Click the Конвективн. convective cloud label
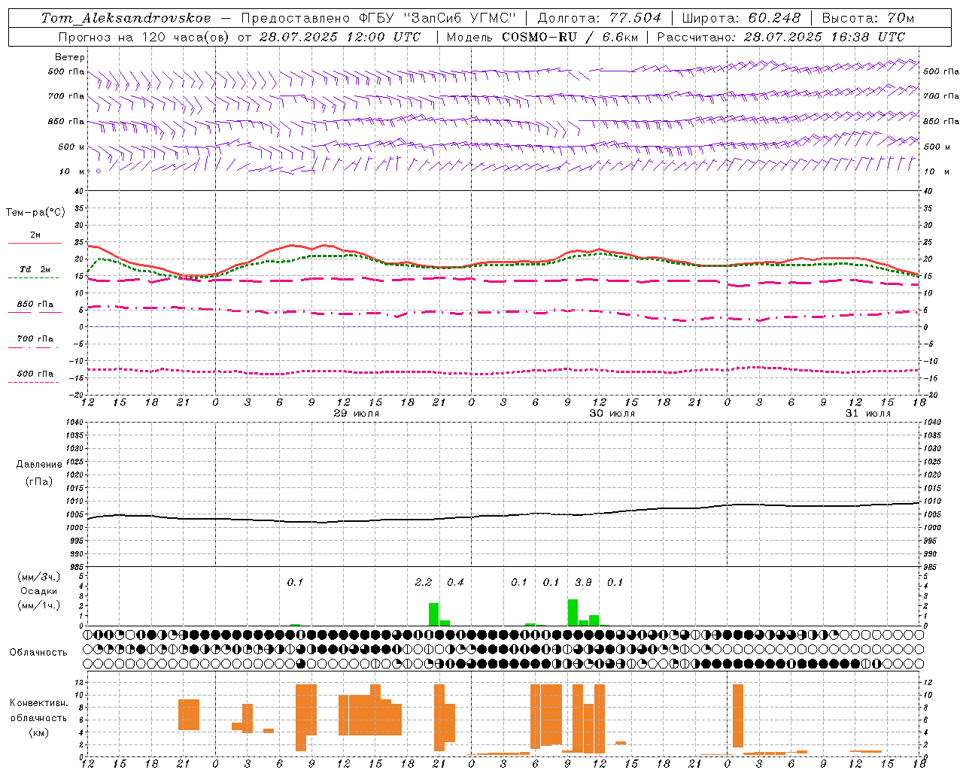 38,703
